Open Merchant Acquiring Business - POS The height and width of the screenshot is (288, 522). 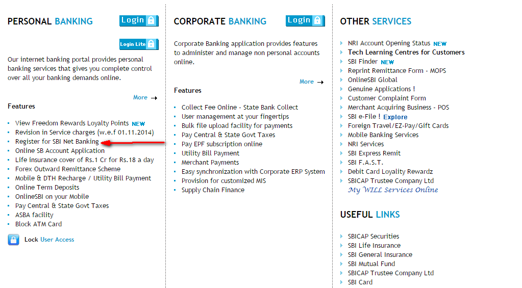click(399, 108)
